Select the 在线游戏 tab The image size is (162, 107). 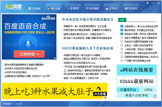(x=131, y=8)
